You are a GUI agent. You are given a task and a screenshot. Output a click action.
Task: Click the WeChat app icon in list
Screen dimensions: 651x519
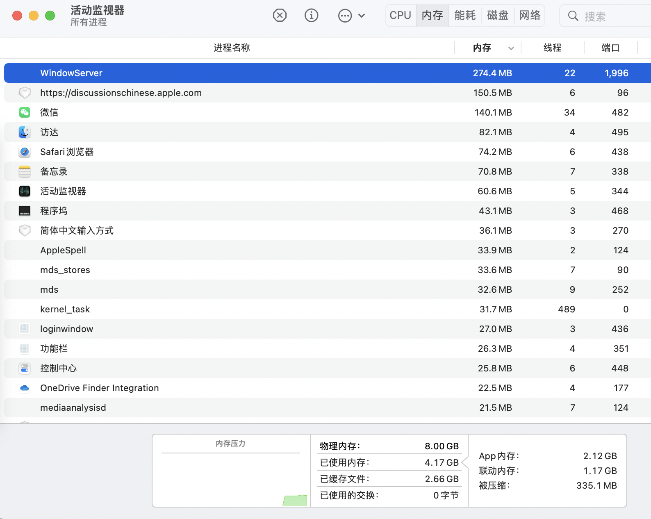pyautogui.click(x=25, y=112)
